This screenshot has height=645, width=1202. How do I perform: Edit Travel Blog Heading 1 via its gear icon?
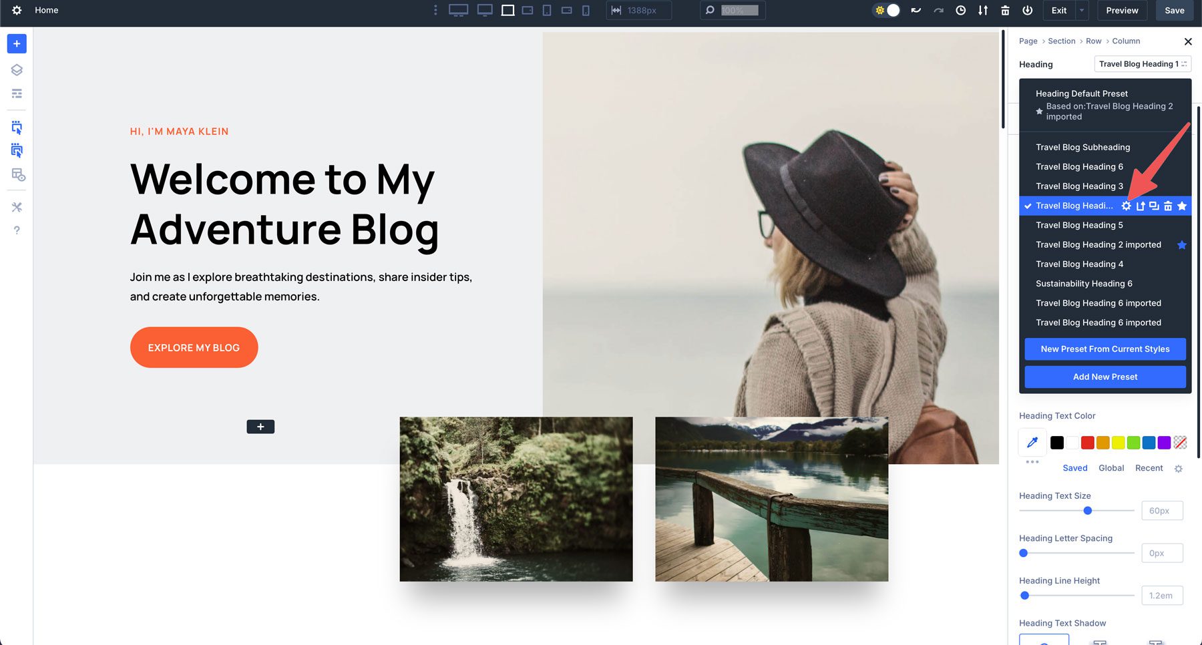(1127, 206)
